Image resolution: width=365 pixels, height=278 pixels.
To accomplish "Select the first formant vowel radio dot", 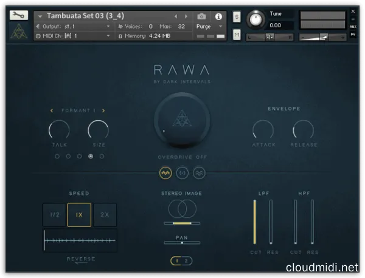I will 57,157.
